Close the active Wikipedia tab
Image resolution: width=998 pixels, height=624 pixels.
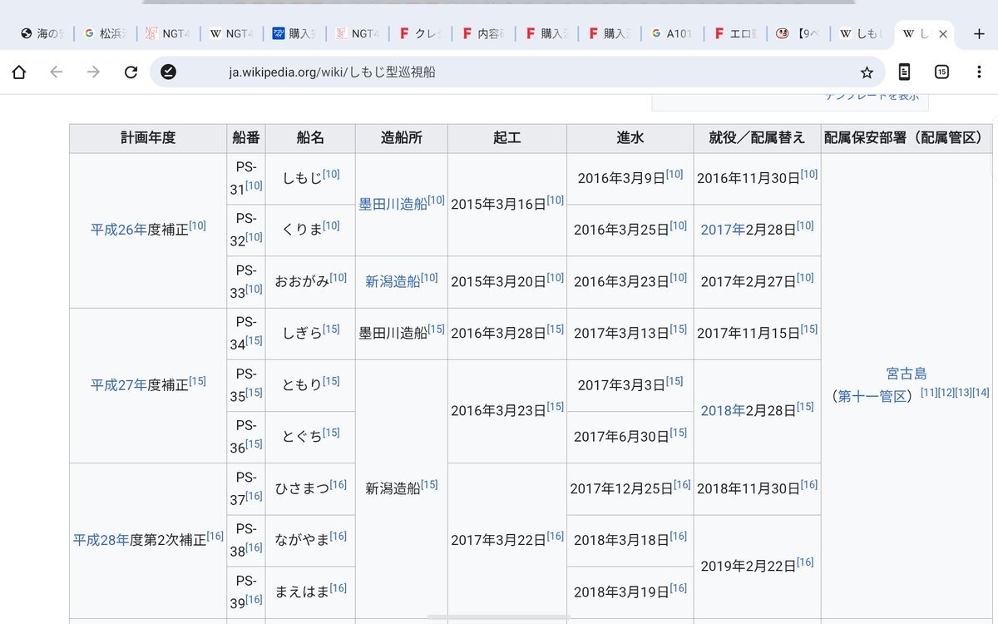point(942,34)
